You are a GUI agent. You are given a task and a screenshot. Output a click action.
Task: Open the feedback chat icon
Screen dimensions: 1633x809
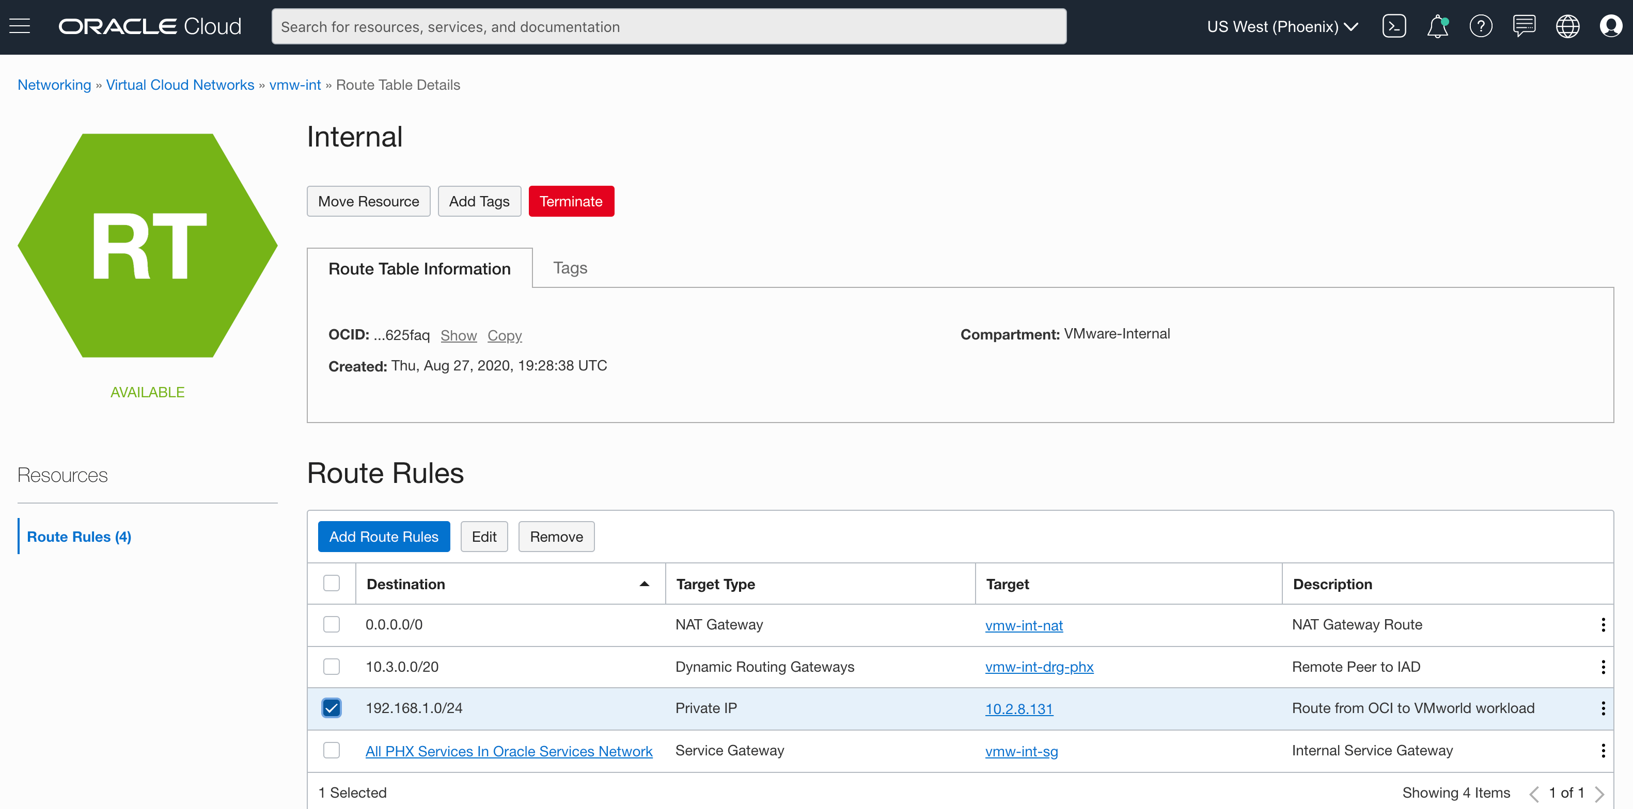(x=1525, y=26)
